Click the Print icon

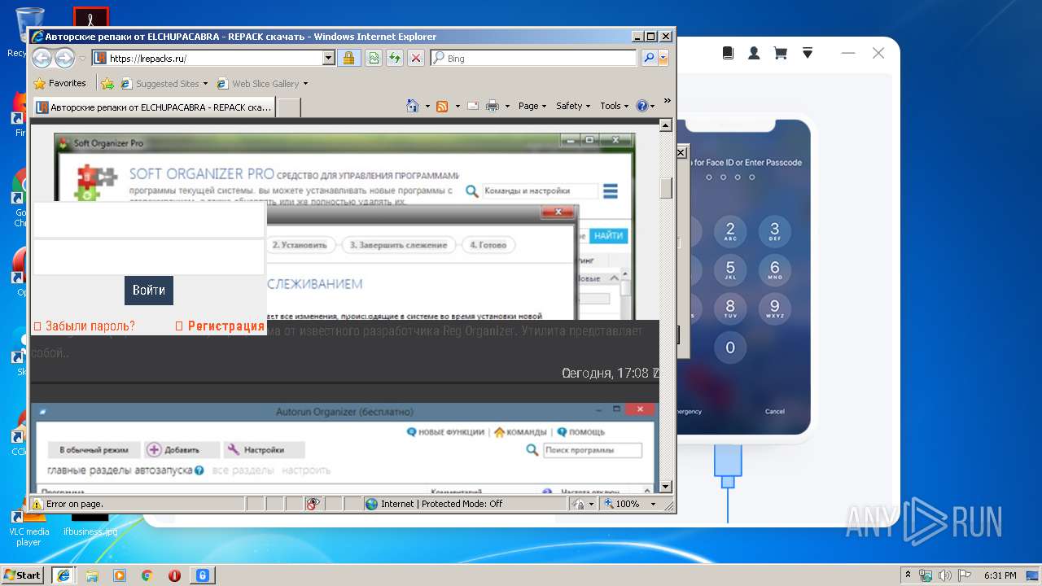pyautogui.click(x=493, y=106)
